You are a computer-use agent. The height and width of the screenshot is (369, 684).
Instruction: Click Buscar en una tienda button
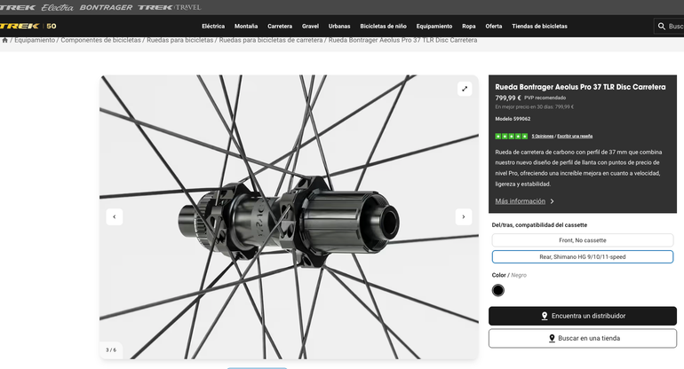click(x=583, y=338)
